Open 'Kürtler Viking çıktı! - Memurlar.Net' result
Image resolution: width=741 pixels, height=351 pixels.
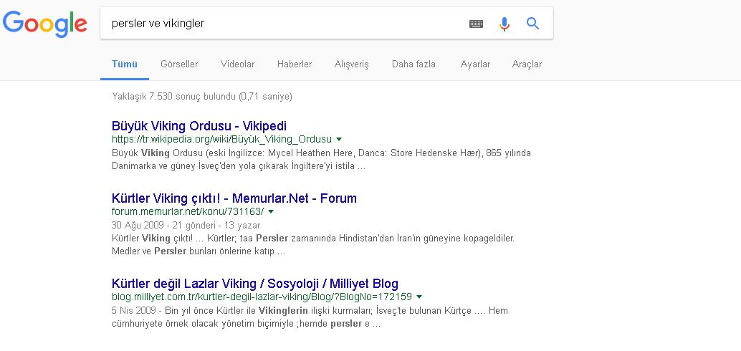pos(234,198)
